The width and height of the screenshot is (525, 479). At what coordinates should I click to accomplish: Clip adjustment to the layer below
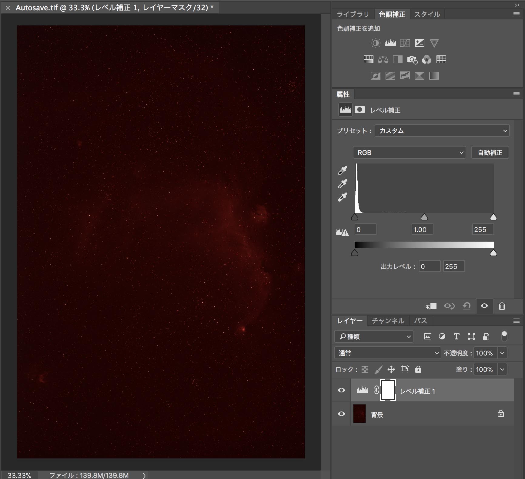pyautogui.click(x=431, y=306)
